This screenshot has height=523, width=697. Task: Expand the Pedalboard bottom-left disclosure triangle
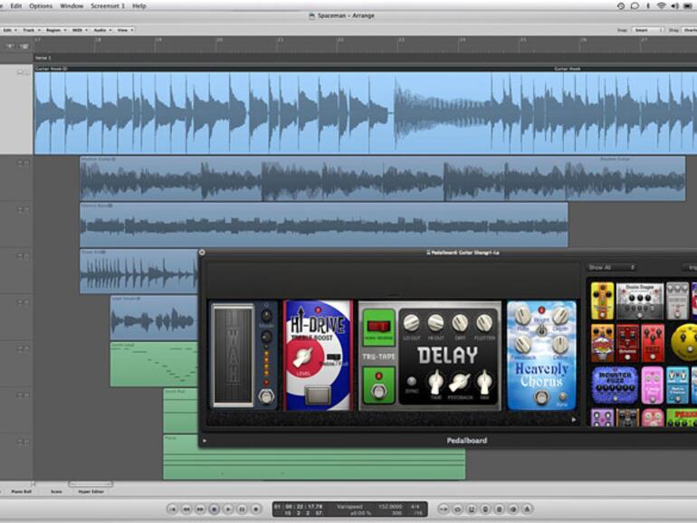pyautogui.click(x=205, y=441)
